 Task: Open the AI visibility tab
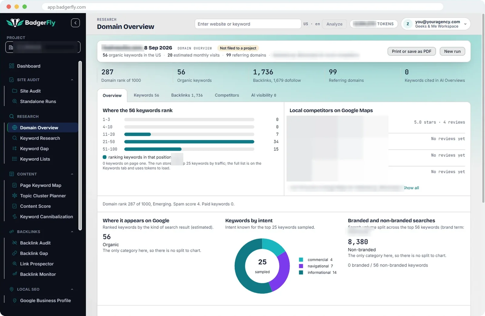pyautogui.click(x=264, y=95)
